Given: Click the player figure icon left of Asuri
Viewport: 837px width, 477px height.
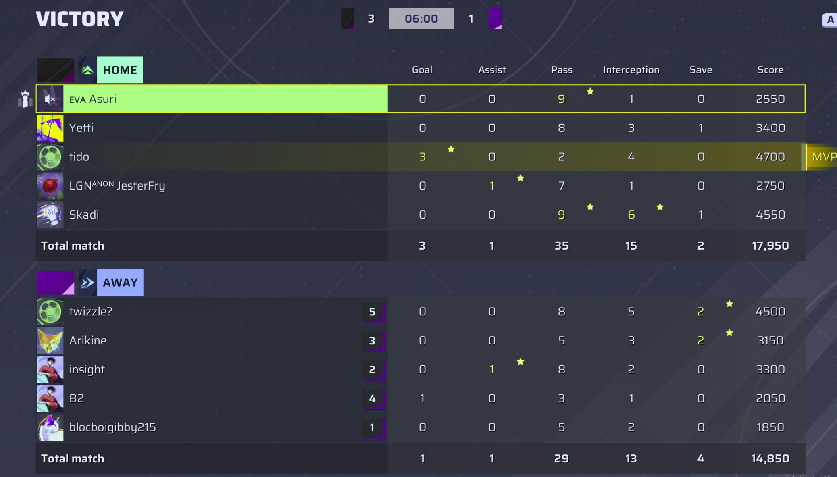Looking at the screenshot, I should pyautogui.click(x=25, y=99).
